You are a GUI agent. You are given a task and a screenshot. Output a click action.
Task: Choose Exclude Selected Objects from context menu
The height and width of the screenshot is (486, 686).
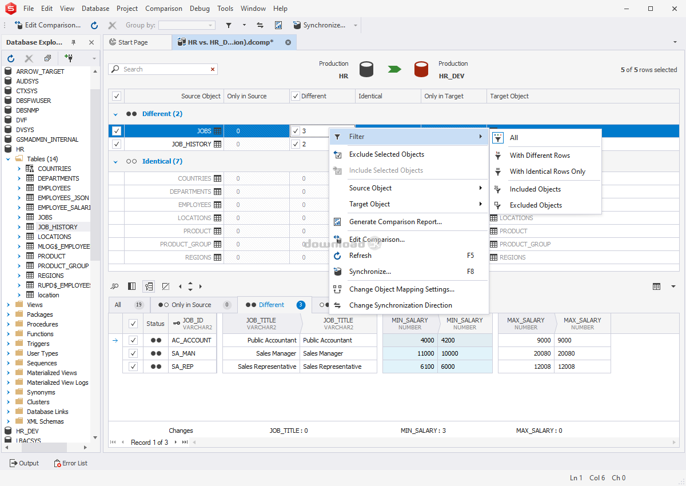tap(409, 154)
